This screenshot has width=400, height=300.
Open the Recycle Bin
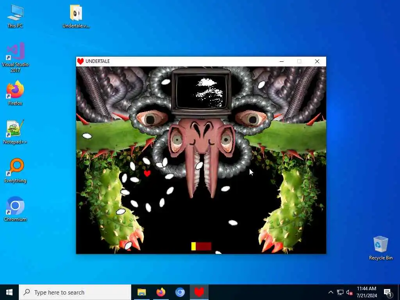tap(380, 248)
